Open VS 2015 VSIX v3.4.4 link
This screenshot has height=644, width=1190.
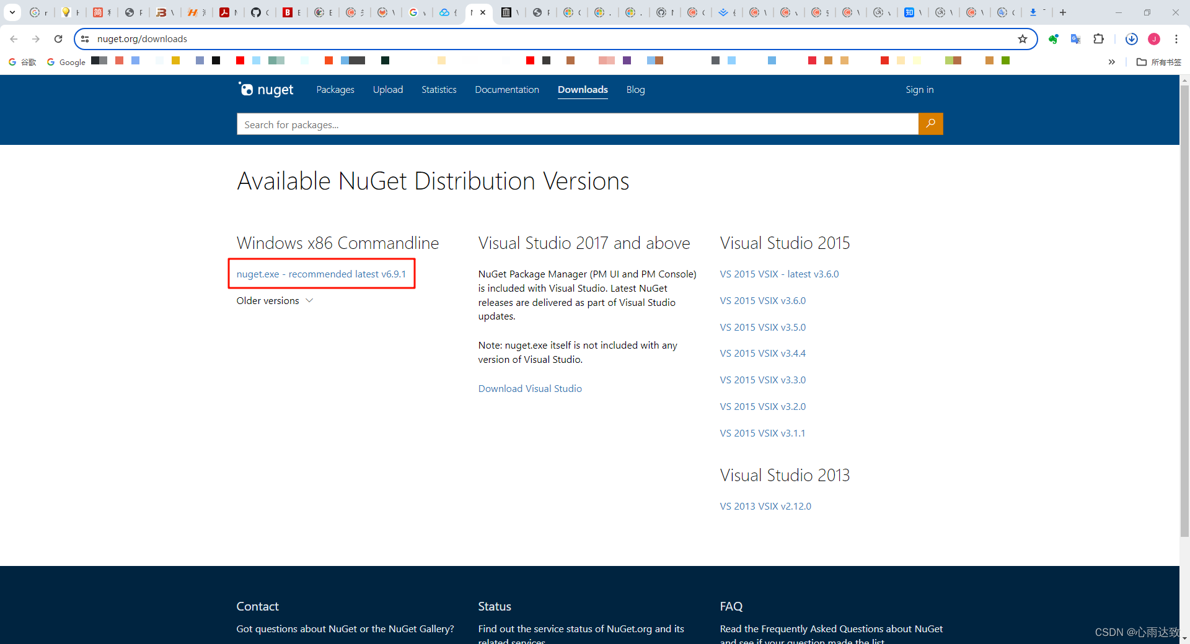point(762,353)
